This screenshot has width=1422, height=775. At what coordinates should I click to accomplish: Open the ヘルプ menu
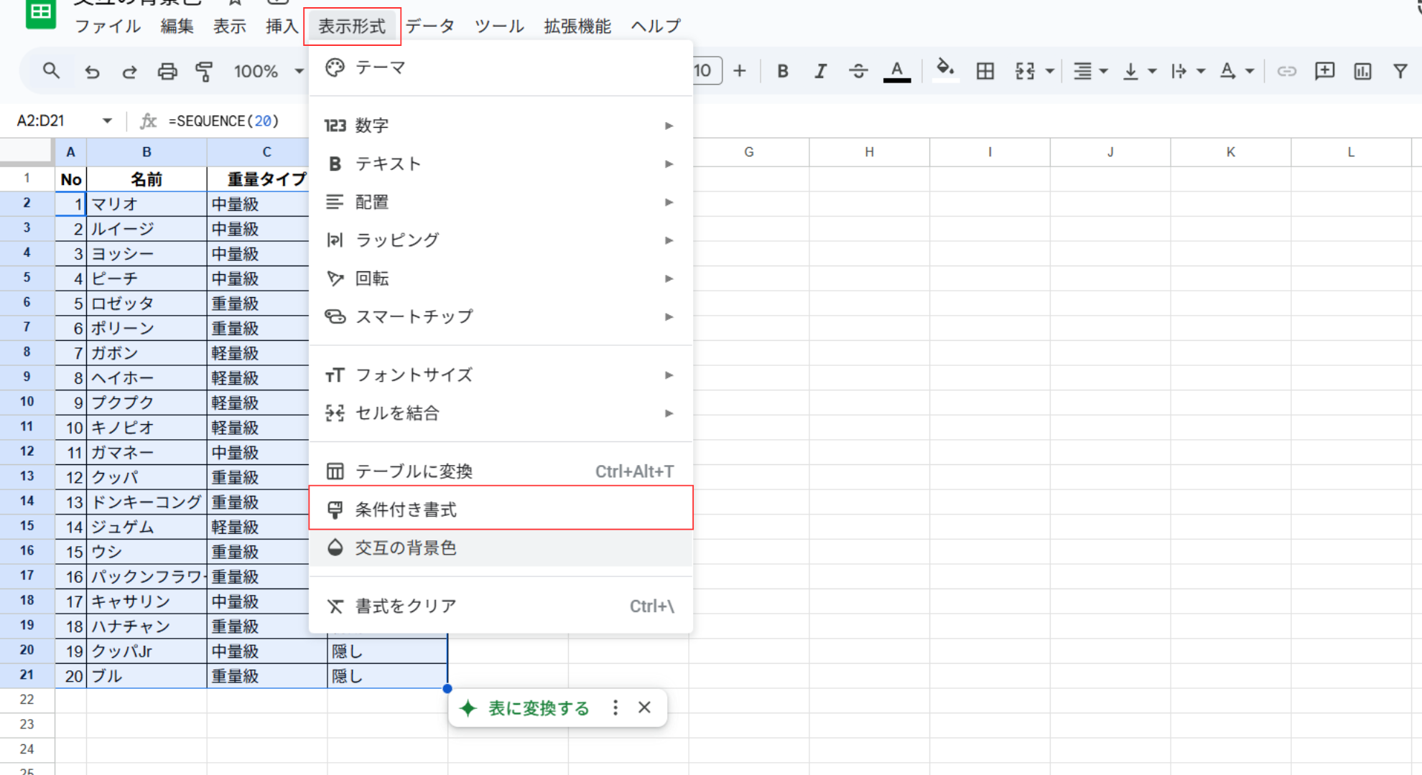656,27
